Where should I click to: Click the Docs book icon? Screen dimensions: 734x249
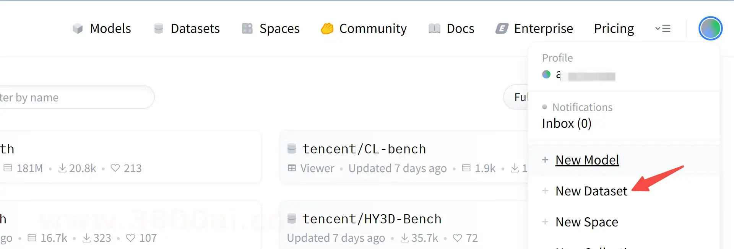click(x=434, y=29)
